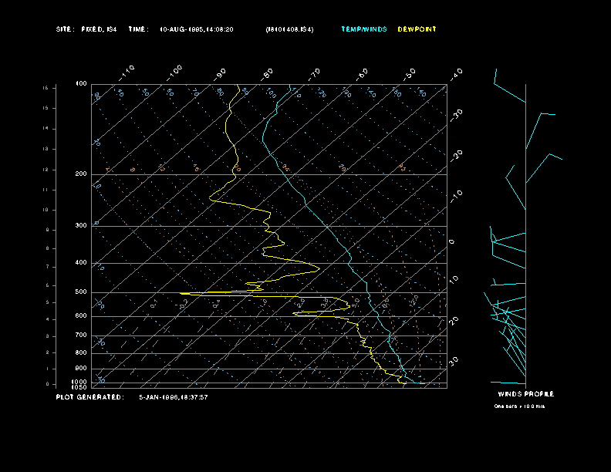Pick the 500 pressure level label

click(x=81, y=292)
